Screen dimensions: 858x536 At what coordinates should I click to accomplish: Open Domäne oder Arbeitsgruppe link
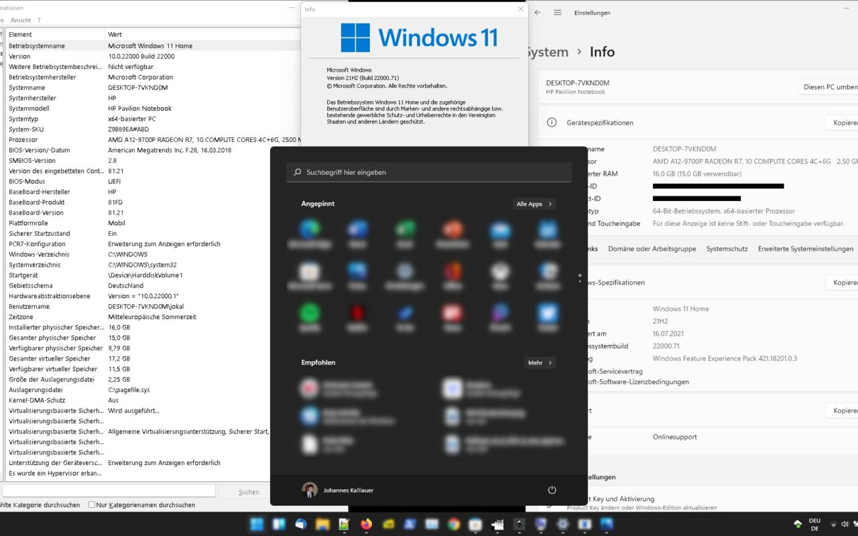(652, 249)
